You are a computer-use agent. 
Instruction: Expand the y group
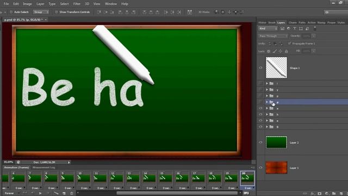coord(267,89)
